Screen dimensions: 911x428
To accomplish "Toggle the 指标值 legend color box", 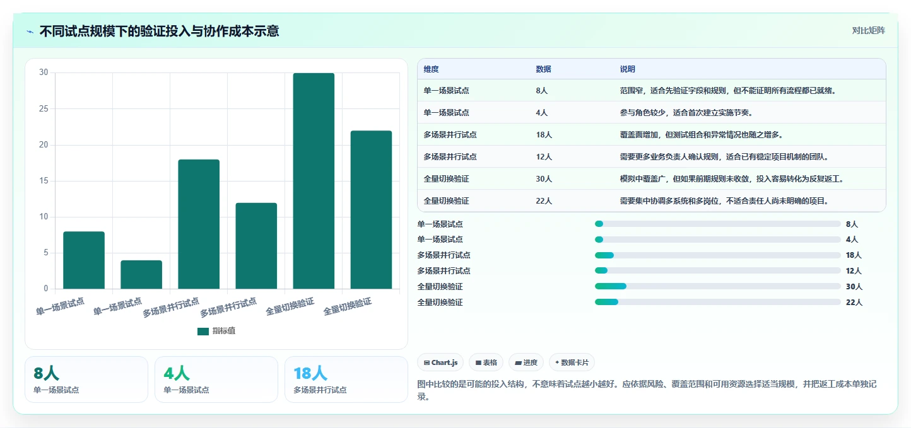I will click(x=203, y=331).
